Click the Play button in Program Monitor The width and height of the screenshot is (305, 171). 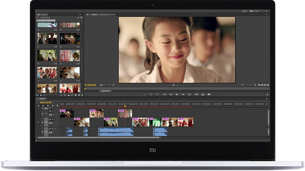coord(177,94)
